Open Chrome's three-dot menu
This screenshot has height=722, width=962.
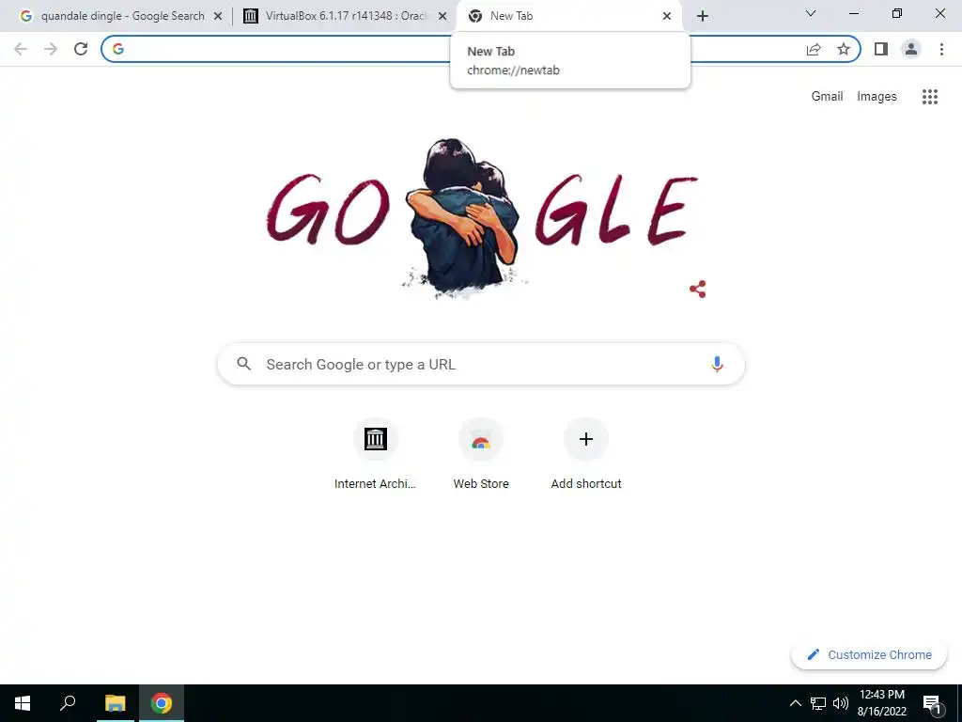pyautogui.click(x=941, y=49)
